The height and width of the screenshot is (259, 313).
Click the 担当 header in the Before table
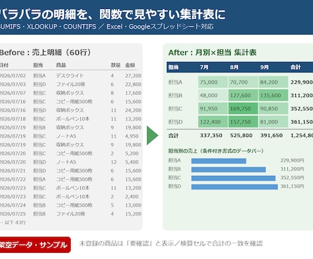click(38, 65)
